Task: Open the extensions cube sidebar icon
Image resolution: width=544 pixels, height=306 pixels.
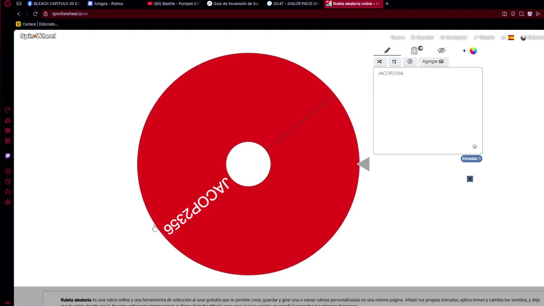Action: pos(8,192)
